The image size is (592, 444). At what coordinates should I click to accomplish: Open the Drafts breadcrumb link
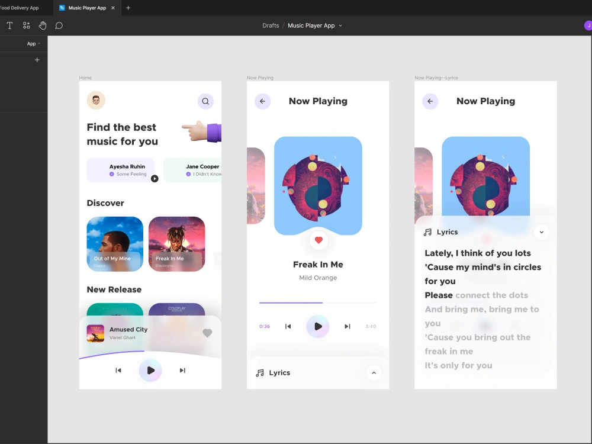[x=271, y=25]
